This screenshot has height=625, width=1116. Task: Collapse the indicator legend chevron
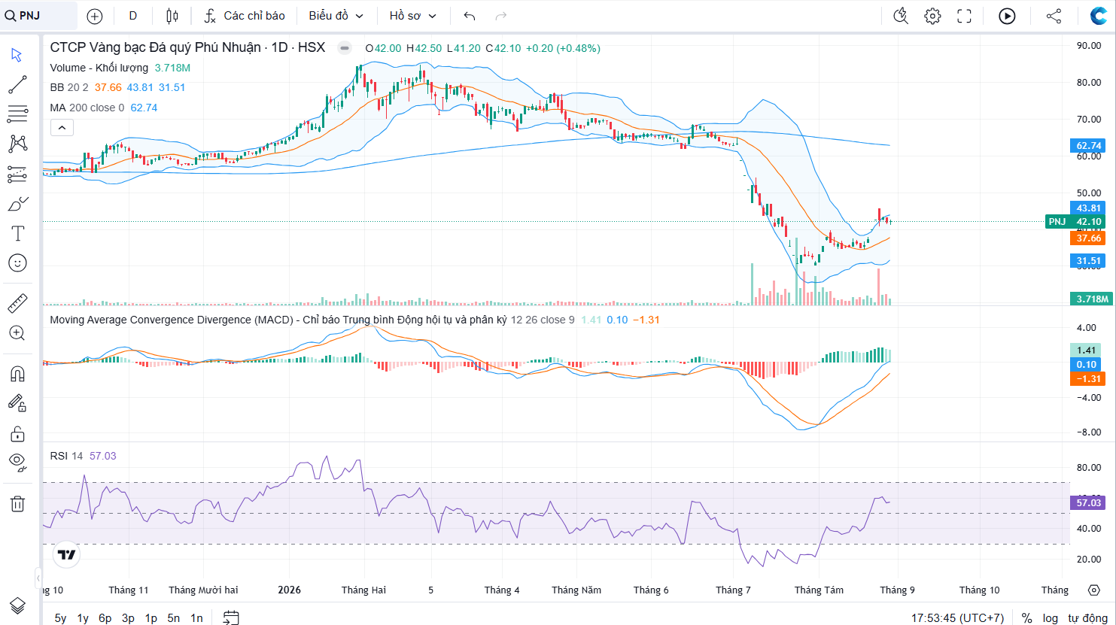tap(62, 128)
